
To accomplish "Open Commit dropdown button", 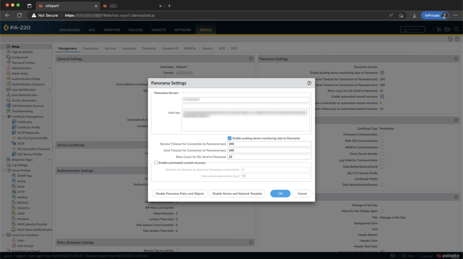I will (x=412, y=29).
